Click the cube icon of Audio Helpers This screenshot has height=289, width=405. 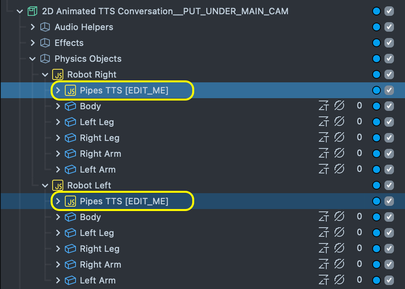45,27
